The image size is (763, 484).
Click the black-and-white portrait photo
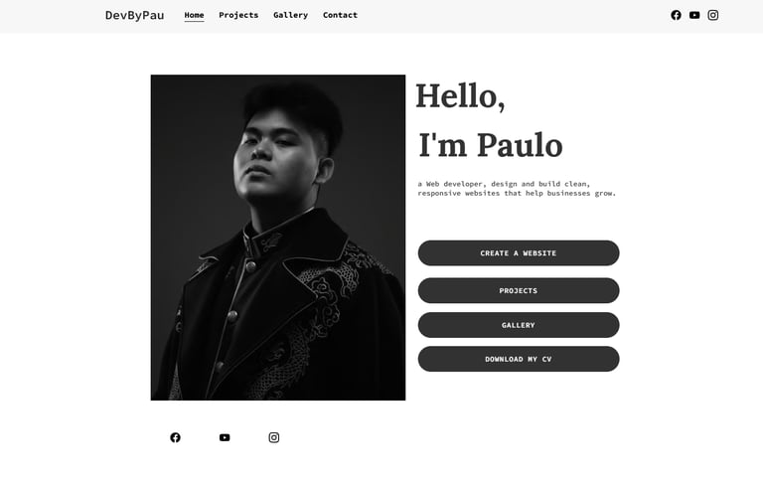pos(278,238)
